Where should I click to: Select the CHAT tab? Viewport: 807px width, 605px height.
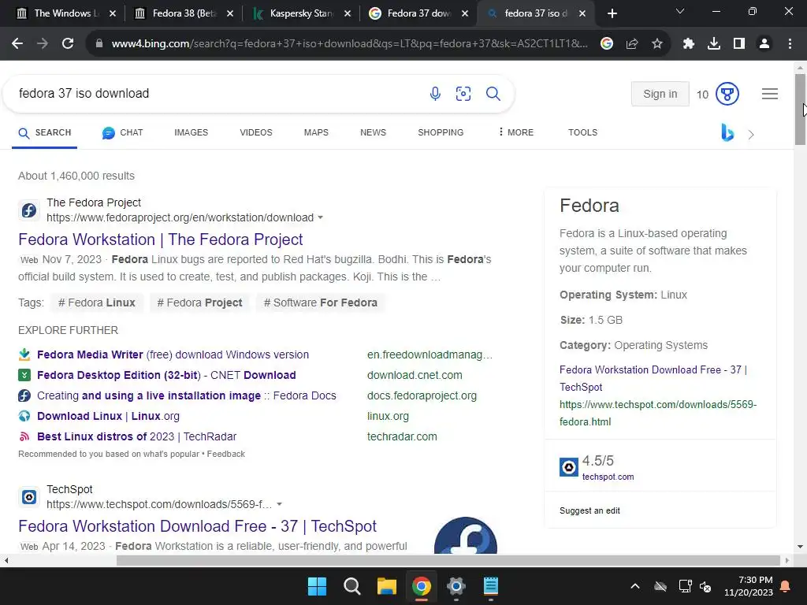(122, 132)
